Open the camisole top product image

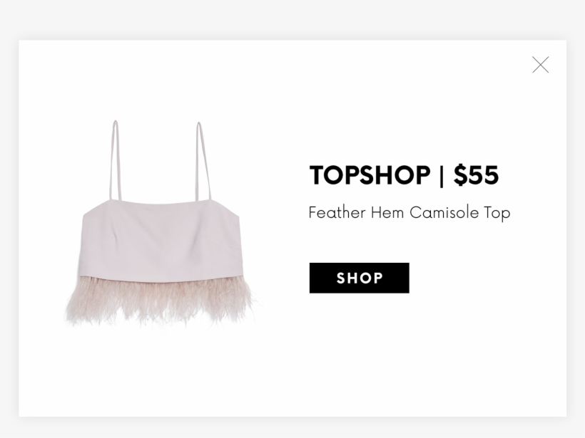(x=163, y=224)
